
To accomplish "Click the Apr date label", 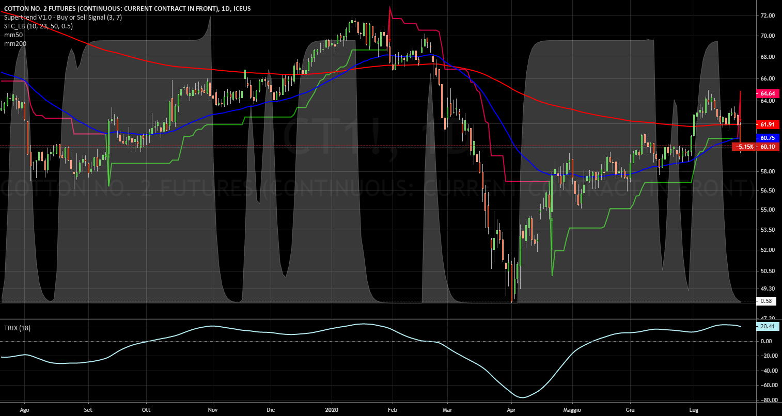I will coord(511,410).
